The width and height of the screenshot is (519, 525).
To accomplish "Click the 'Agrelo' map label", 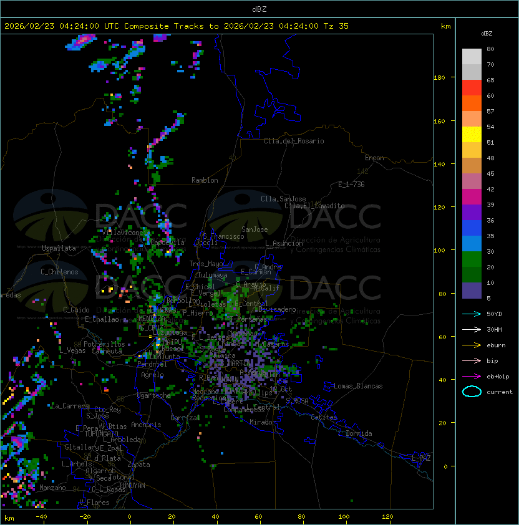I will (152, 375).
